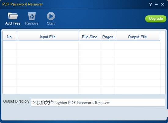Click the Pages column header
This screenshot has height=123, width=168.
[108, 36]
